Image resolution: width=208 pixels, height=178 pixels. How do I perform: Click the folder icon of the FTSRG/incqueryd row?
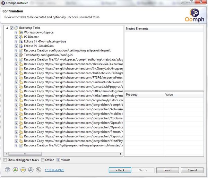(21, 77)
